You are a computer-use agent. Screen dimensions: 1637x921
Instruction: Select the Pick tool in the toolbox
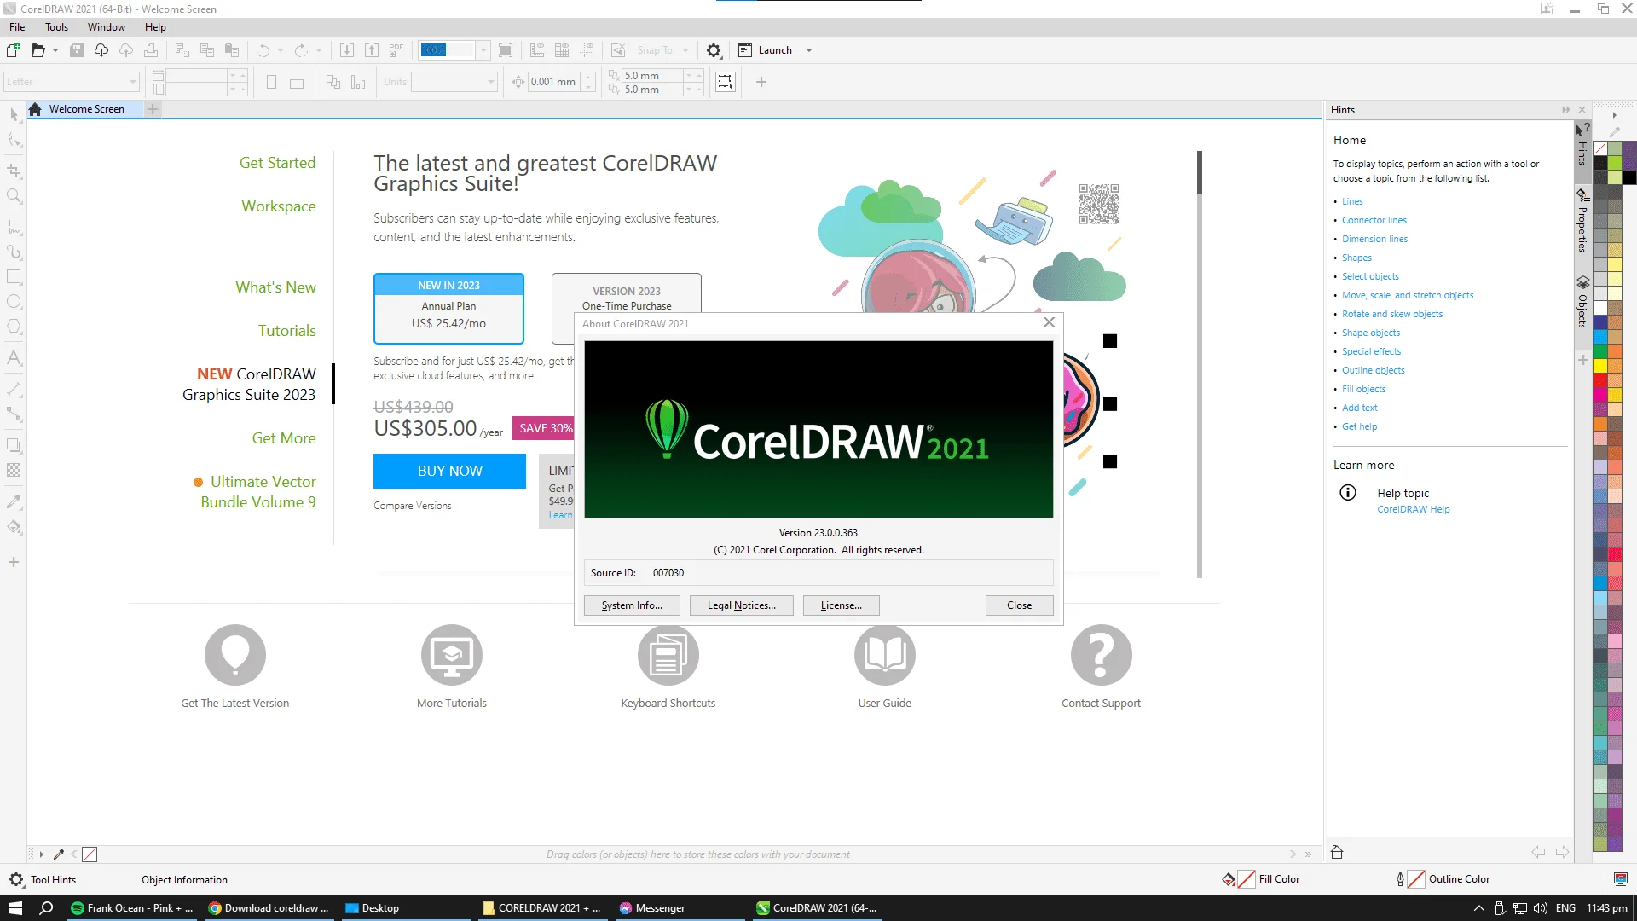14,114
